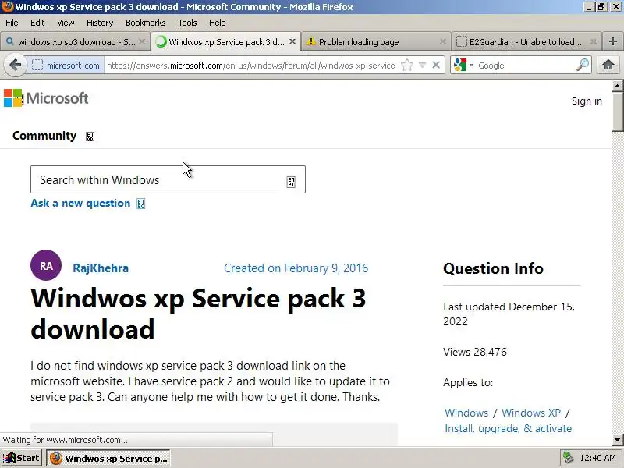Image resolution: width=624 pixels, height=468 pixels.
Task: Open a new tab with the plus button
Action: (612, 41)
